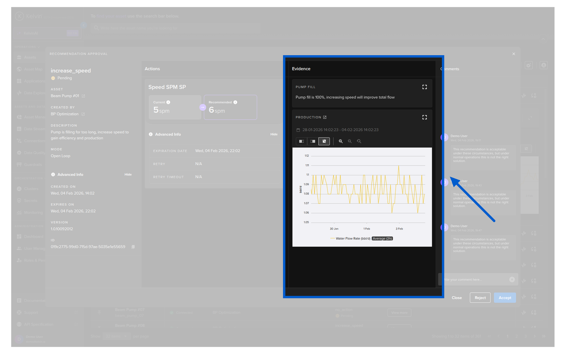Reset the chart zoom level
Image resolution: width=566 pixels, height=354 pixels.
359,141
